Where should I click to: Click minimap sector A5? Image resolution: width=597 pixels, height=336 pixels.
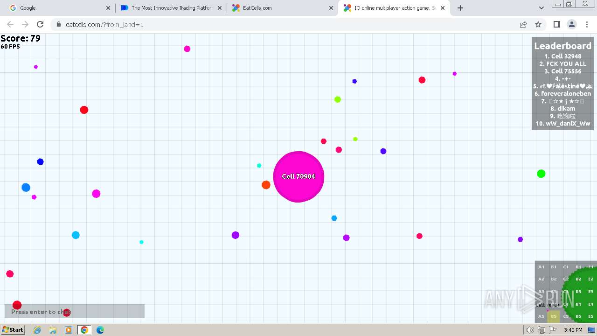541,316
